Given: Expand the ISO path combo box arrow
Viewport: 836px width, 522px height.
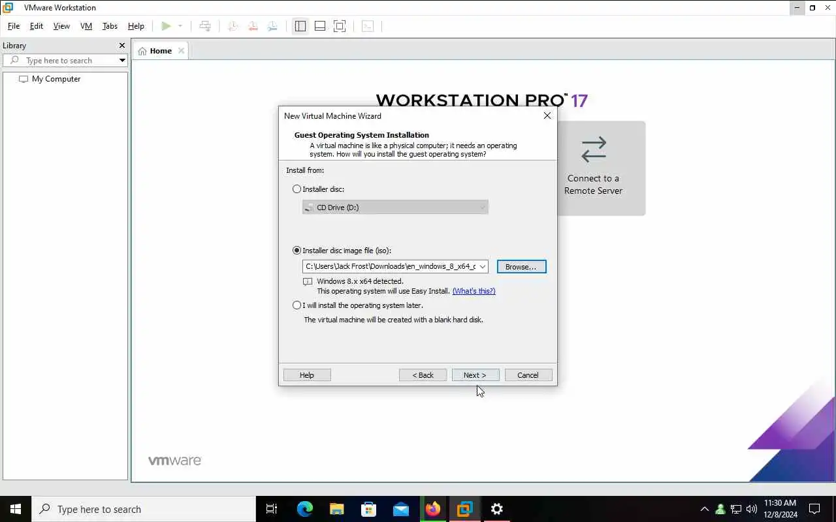Looking at the screenshot, I should [483, 266].
